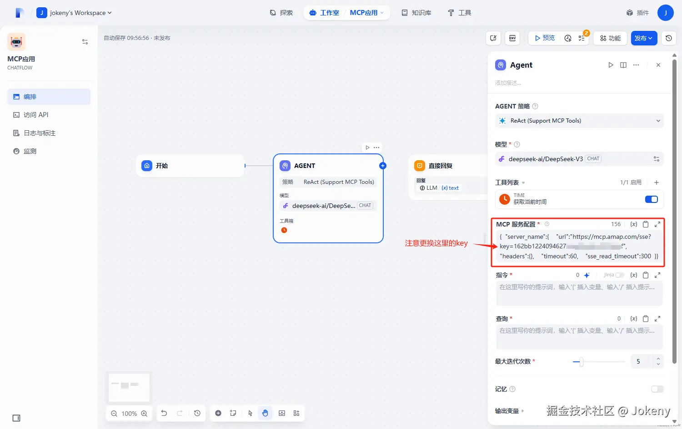
Task: Click the organize nodes layout icon
Action: click(x=296, y=413)
